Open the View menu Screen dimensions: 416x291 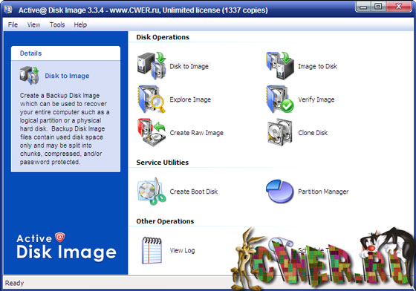[x=33, y=24]
